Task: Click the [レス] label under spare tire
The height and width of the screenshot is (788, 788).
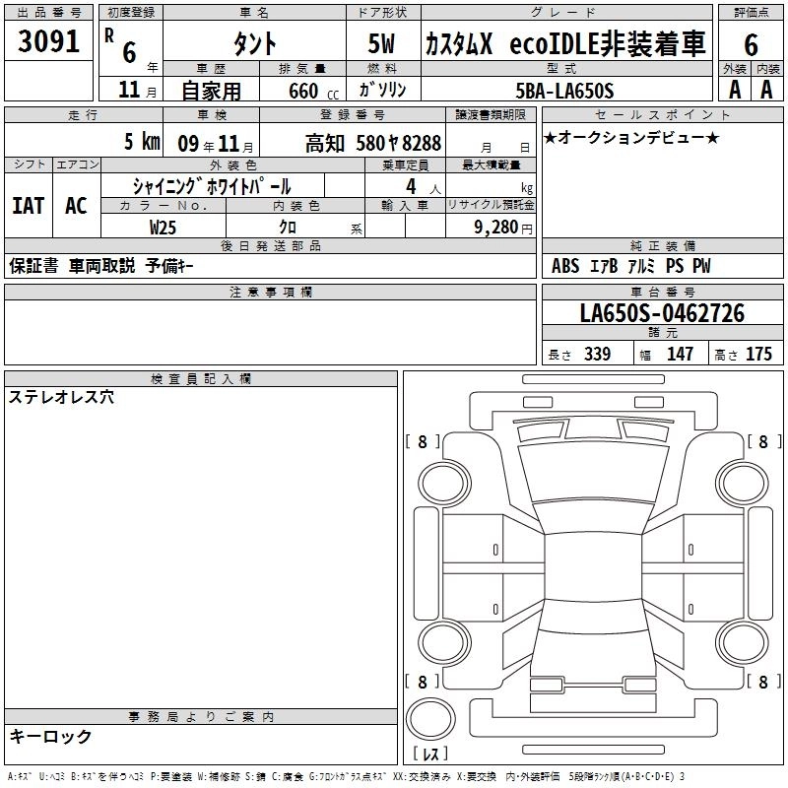Action: (x=430, y=755)
